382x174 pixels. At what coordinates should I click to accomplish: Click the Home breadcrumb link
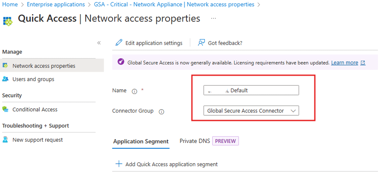click(10, 4)
